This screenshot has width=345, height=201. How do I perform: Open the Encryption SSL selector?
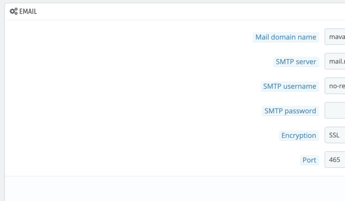336,135
